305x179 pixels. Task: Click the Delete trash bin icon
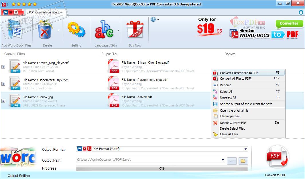(45, 29)
